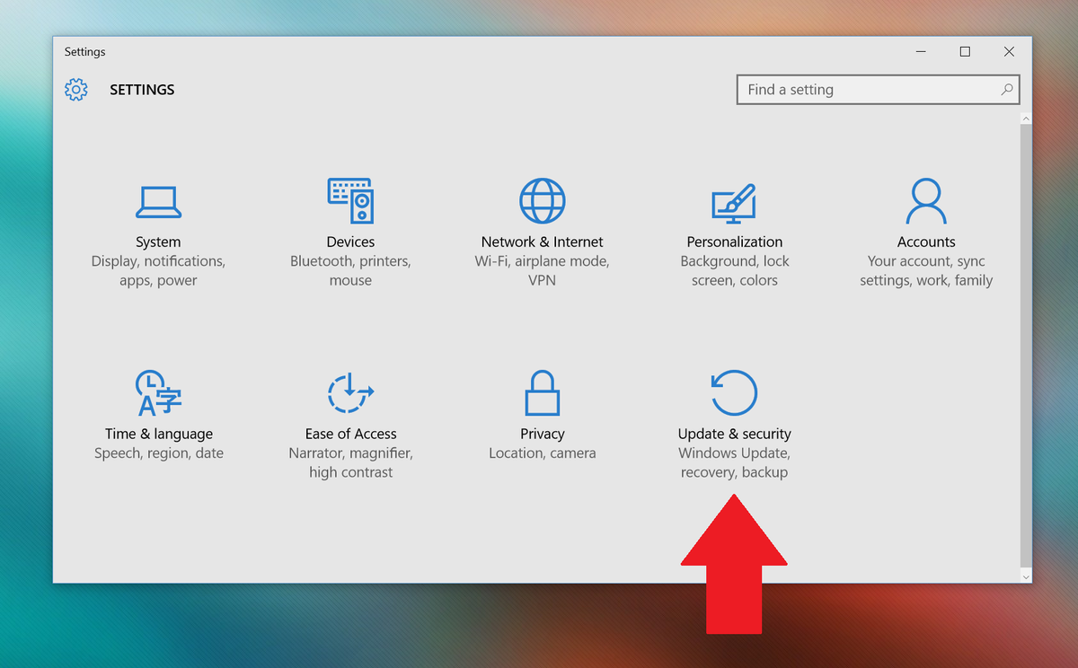Click the Display, notifications, apps, power subtitle

(x=158, y=270)
